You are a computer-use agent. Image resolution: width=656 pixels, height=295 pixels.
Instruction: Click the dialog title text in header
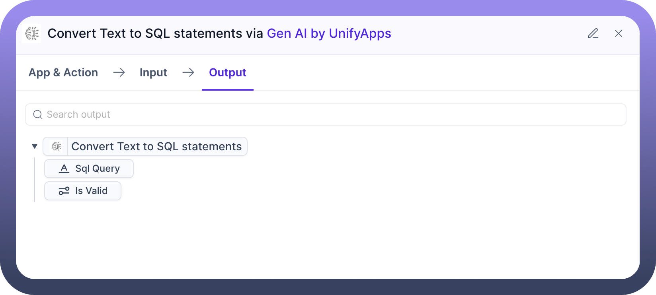pyautogui.click(x=155, y=34)
